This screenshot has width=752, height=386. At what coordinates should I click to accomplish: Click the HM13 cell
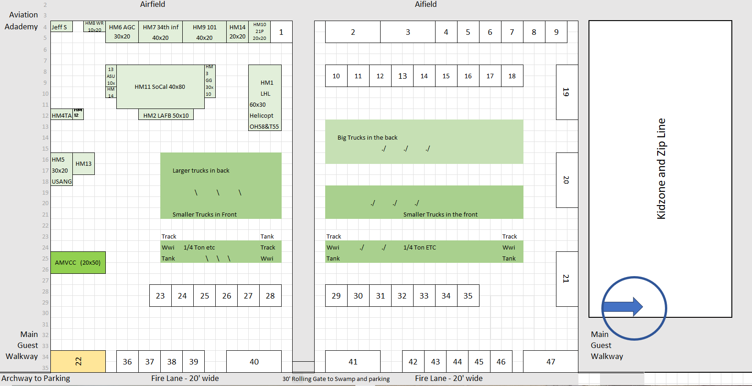[x=83, y=163]
